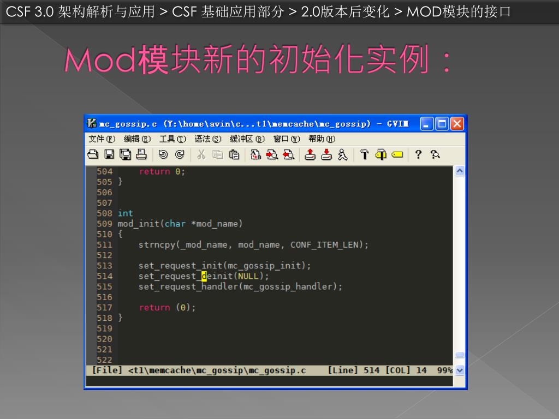Click the Save file floppy icon
The height and width of the screenshot is (419, 559).
[109, 154]
